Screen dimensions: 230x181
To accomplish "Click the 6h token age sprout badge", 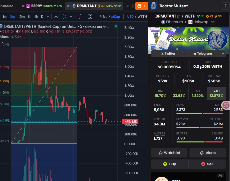I will click(201, 16).
